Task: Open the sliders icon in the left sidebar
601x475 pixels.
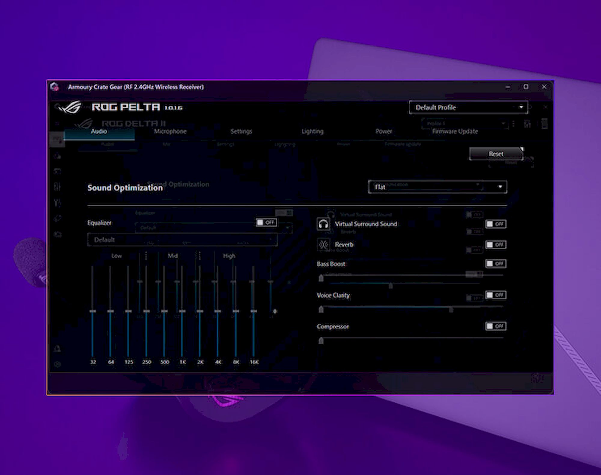Action: pos(57,187)
